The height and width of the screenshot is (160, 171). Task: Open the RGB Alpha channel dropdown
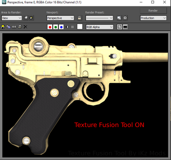(x=100, y=27)
